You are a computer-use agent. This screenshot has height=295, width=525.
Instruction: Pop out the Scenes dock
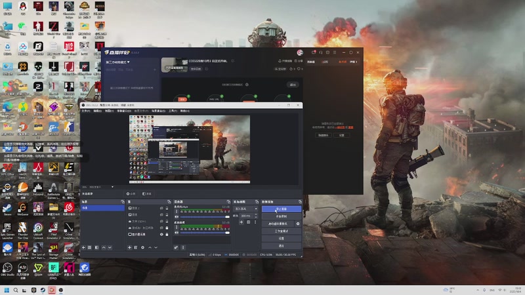click(x=123, y=202)
